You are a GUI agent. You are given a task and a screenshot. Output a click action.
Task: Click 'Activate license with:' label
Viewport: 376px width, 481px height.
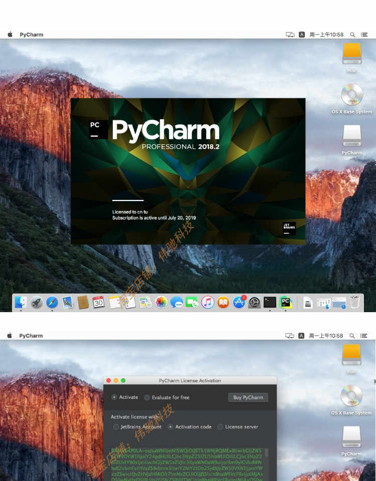coord(135,417)
